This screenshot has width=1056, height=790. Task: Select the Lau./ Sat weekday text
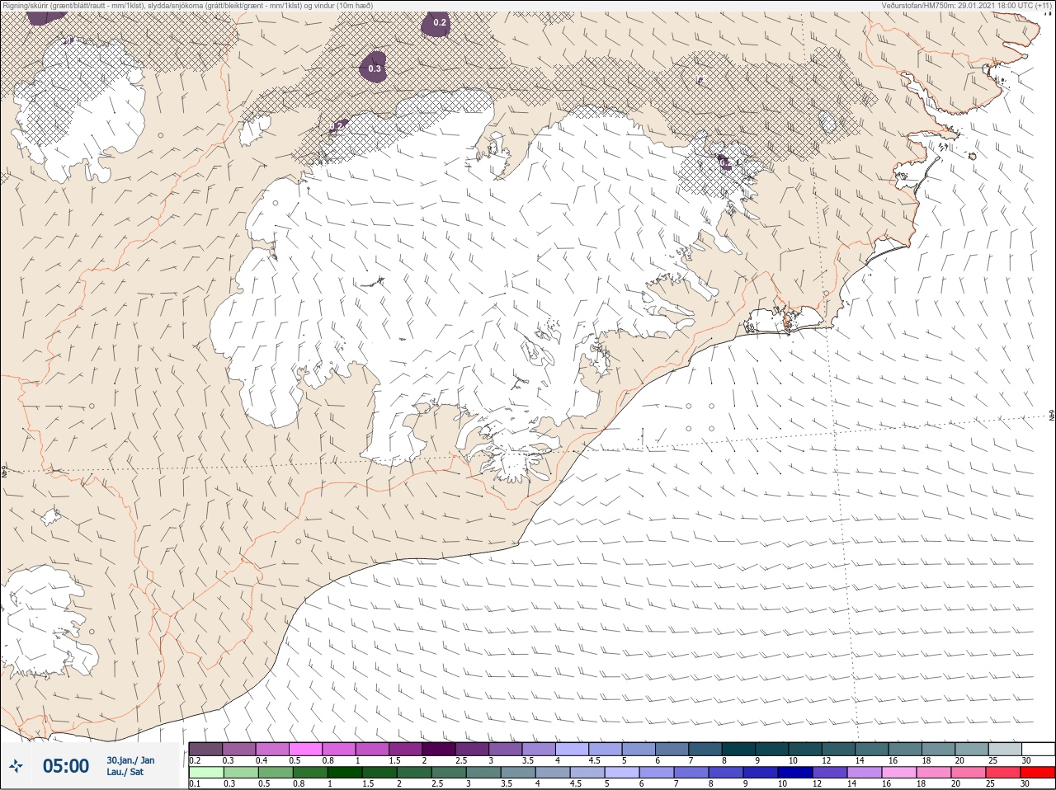point(125,772)
